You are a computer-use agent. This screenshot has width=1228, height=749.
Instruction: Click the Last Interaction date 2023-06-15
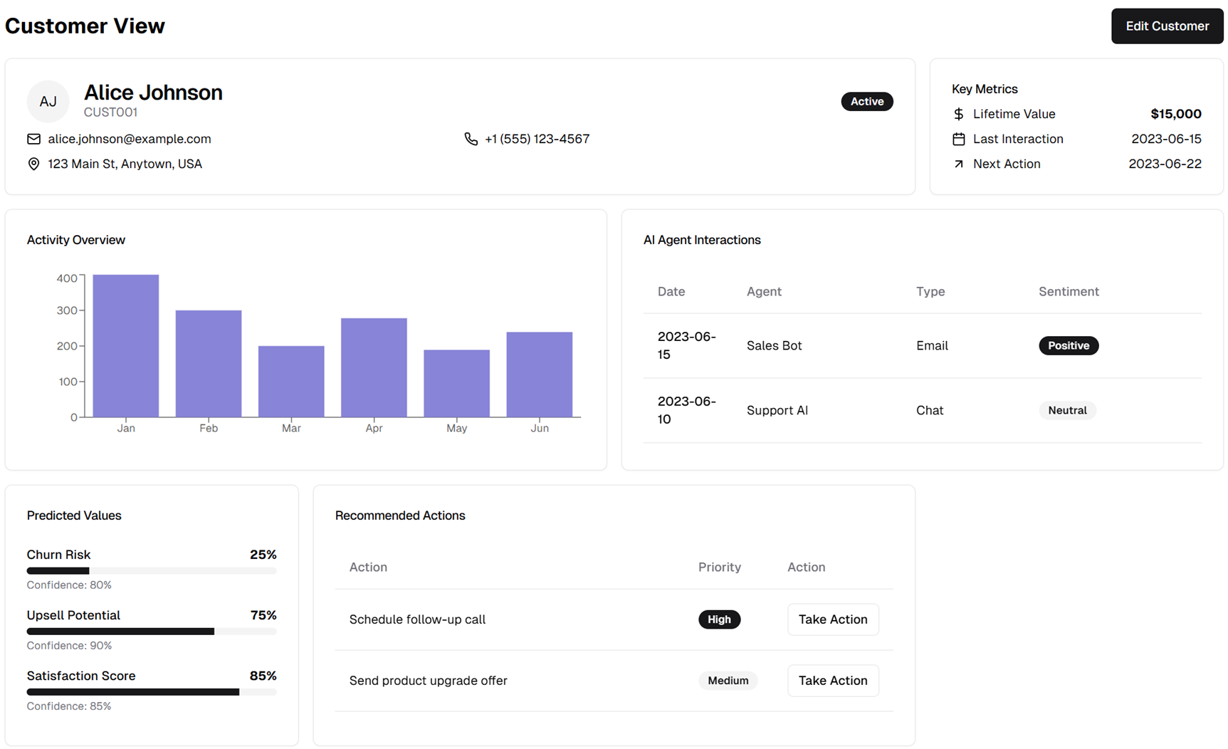click(x=1166, y=139)
